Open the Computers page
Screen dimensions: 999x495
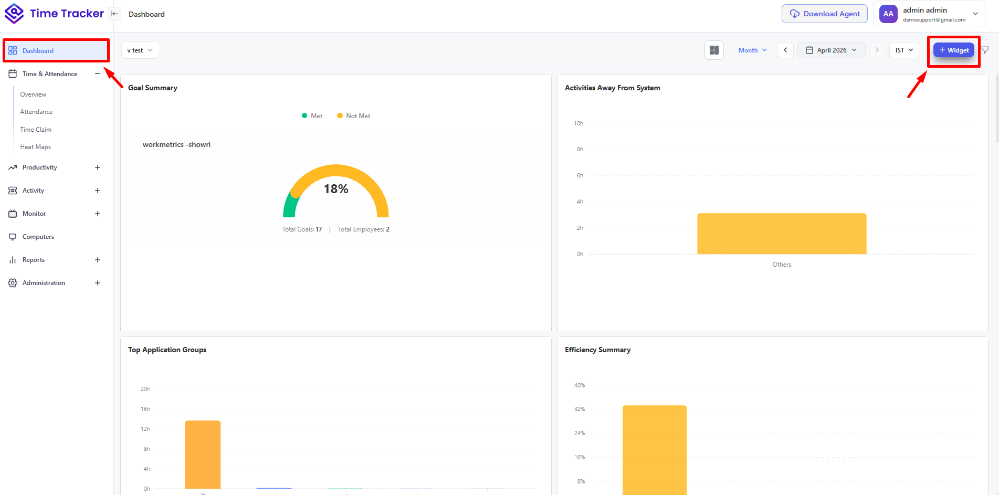pos(38,237)
